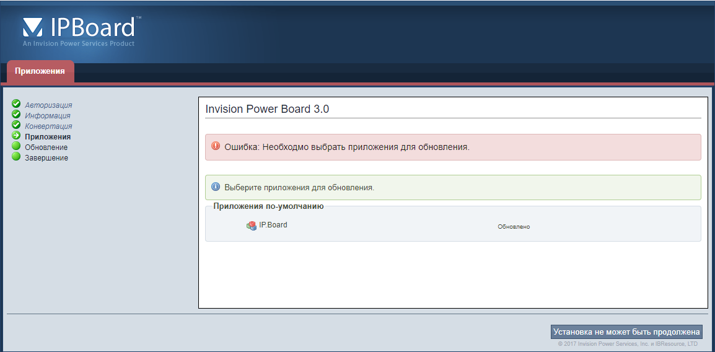Open the Приложения tab
Viewport: 715px width, 352px height.
(40, 71)
